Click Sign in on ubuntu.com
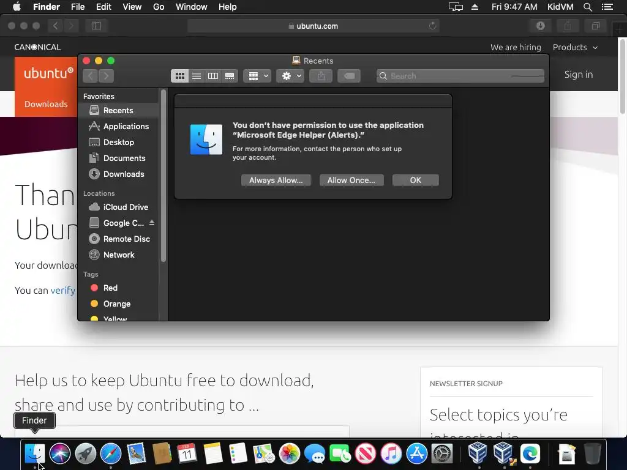This screenshot has width=627, height=470. (x=578, y=74)
